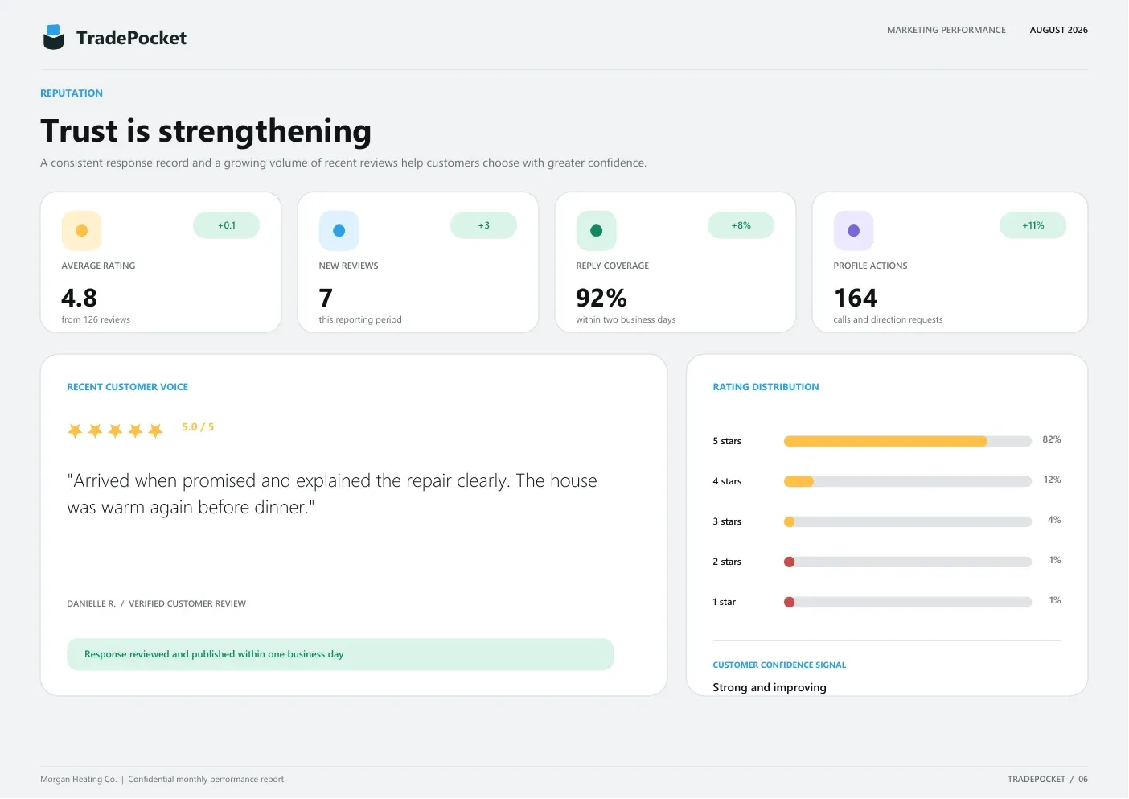This screenshot has height=799, width=1129.
Task: Click 'within two business days' caption
Action: [626, 319]
